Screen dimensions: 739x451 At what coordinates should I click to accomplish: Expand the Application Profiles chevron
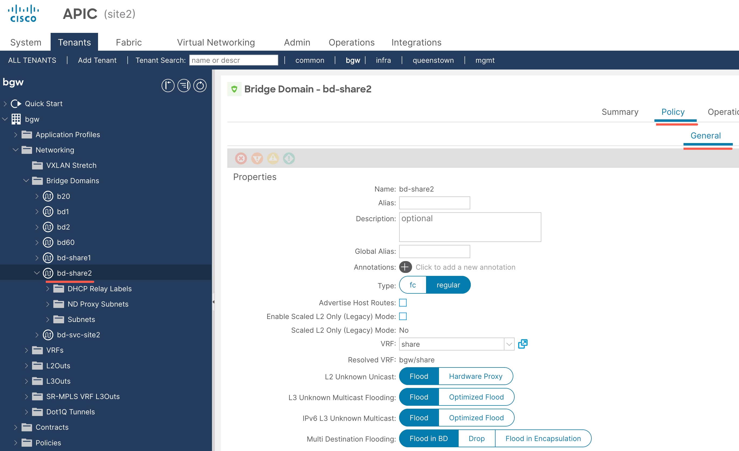(16, 134)
